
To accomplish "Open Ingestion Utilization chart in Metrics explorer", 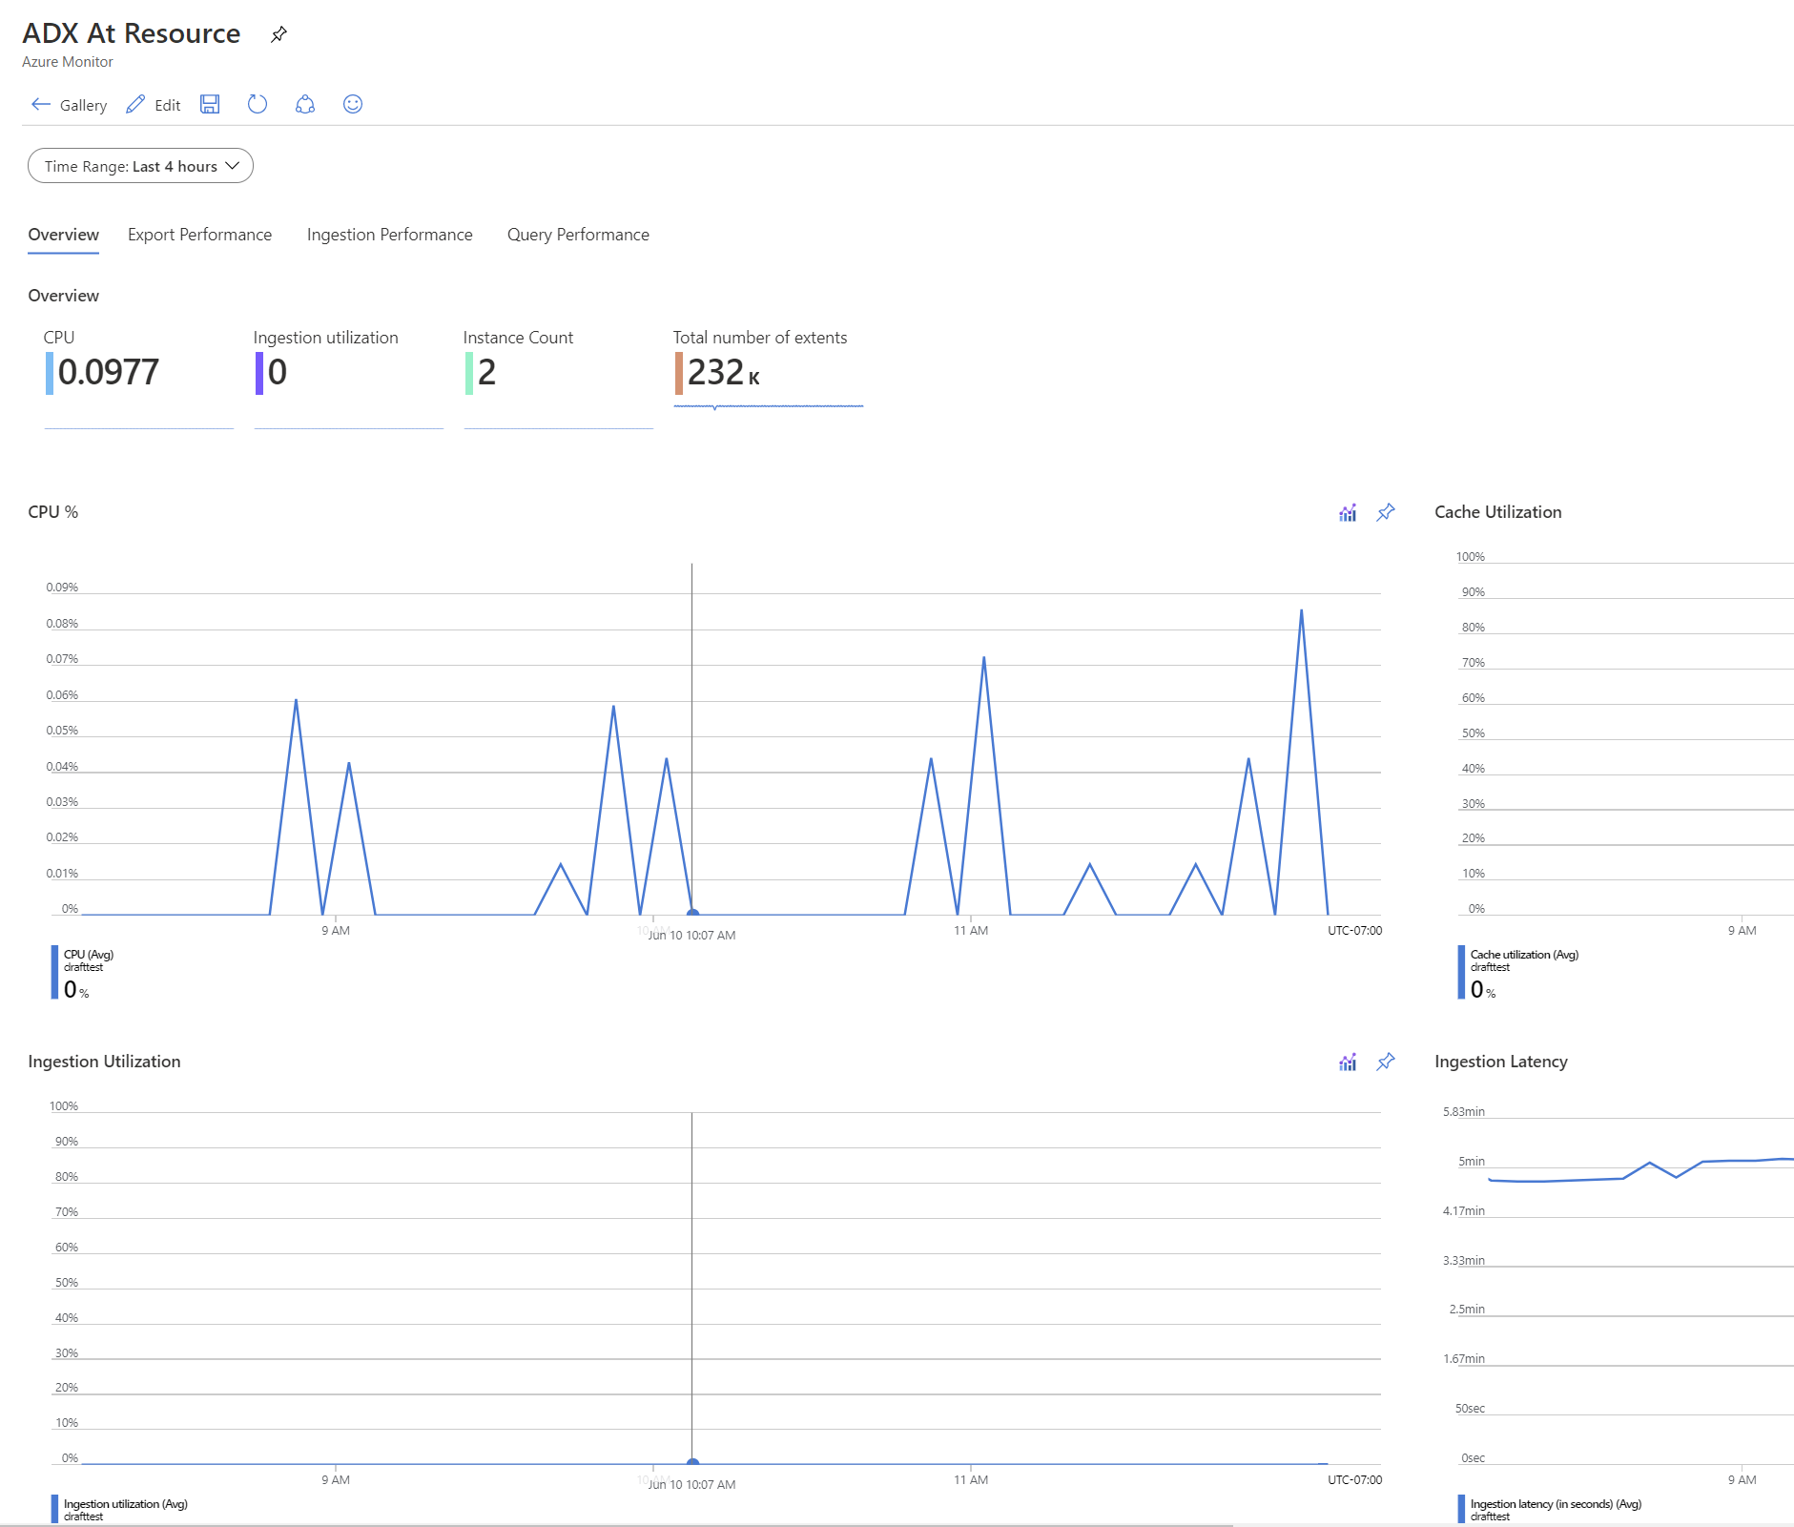I will [x=1348, y=1063].
